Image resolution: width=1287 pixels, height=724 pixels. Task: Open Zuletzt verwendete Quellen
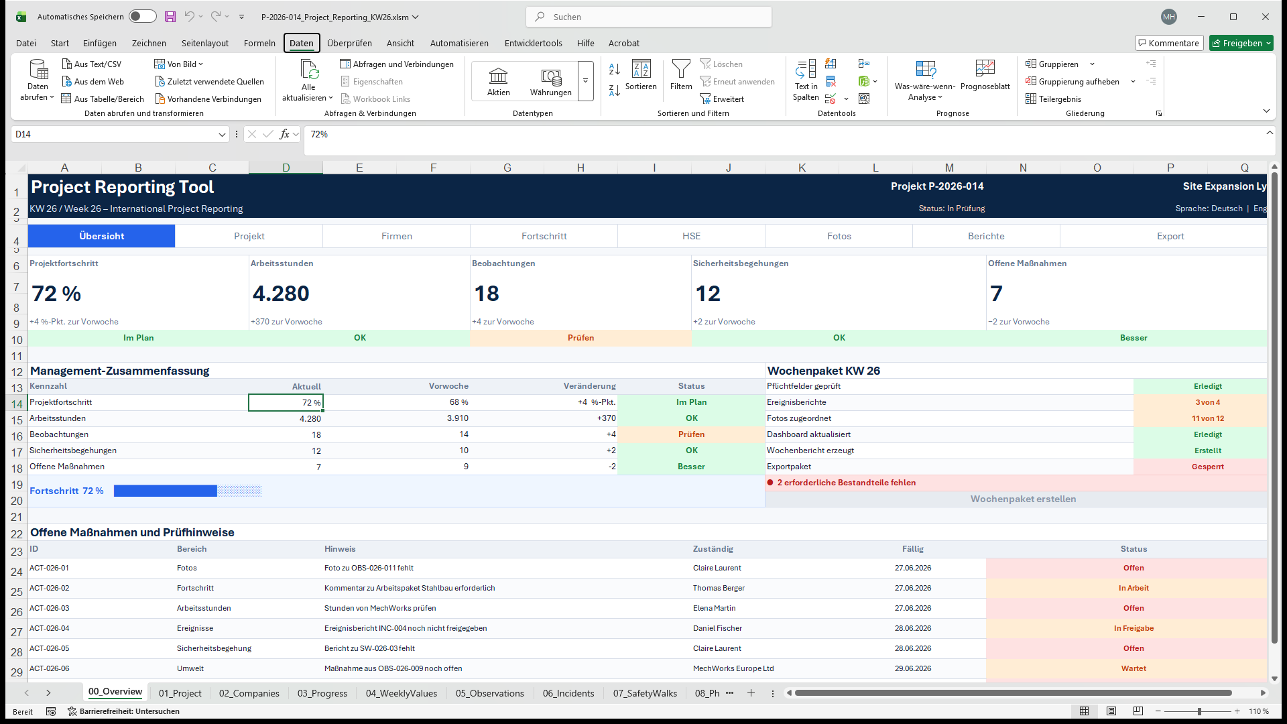[x=210, y=81]
